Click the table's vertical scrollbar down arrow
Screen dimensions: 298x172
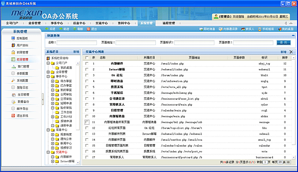[294, 157]
